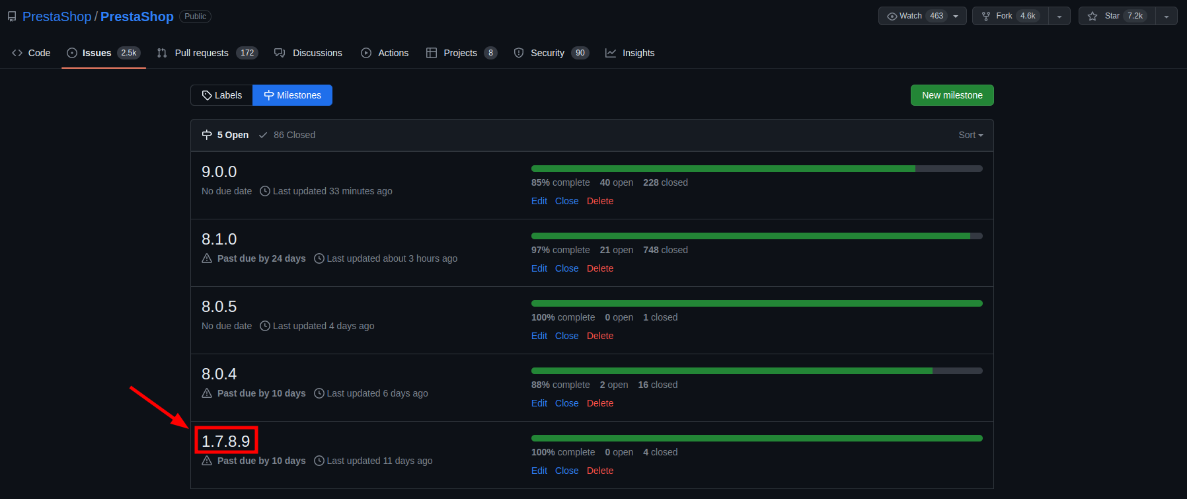Open milestone 8.0.4
This screenshot has width=1187, height=499.
219,374
